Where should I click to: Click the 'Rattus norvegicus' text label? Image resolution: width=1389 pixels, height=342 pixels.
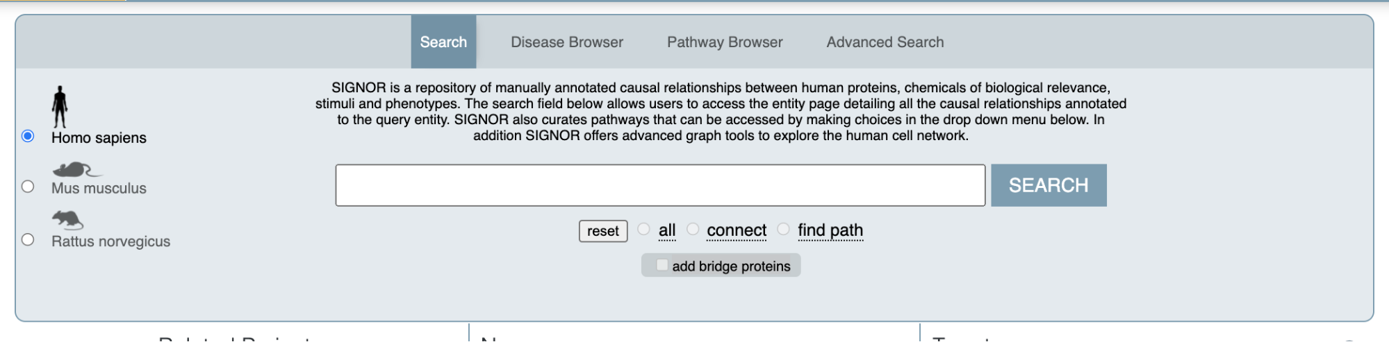(x=110, y=241)
